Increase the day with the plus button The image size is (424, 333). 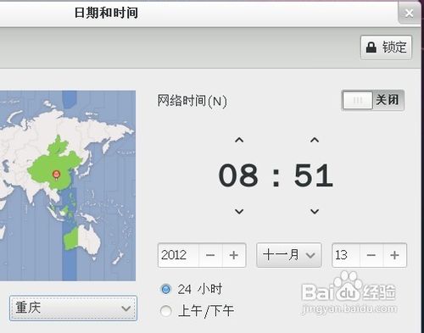pos(394,255)
